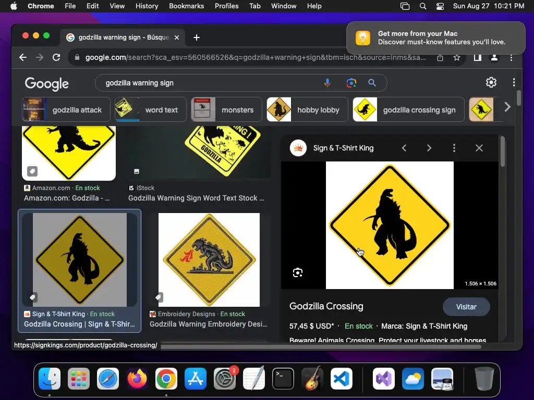Open the History menu
Image resolution: width=534 pixels, height=400 pixels.
(147, 6)
